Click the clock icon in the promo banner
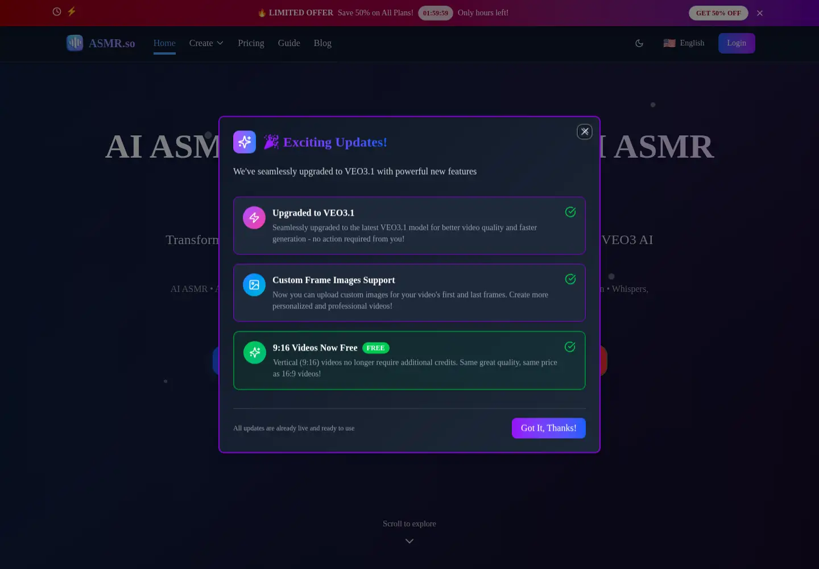Screen dimensions: 819x569 pyautogui.click(x=57, y=11)
